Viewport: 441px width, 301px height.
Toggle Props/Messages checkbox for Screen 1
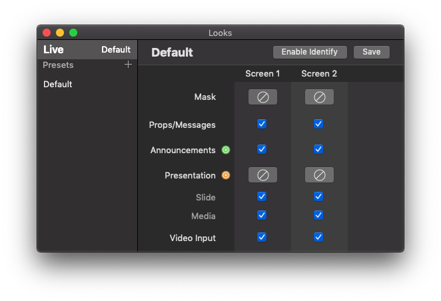click(262, 124)
